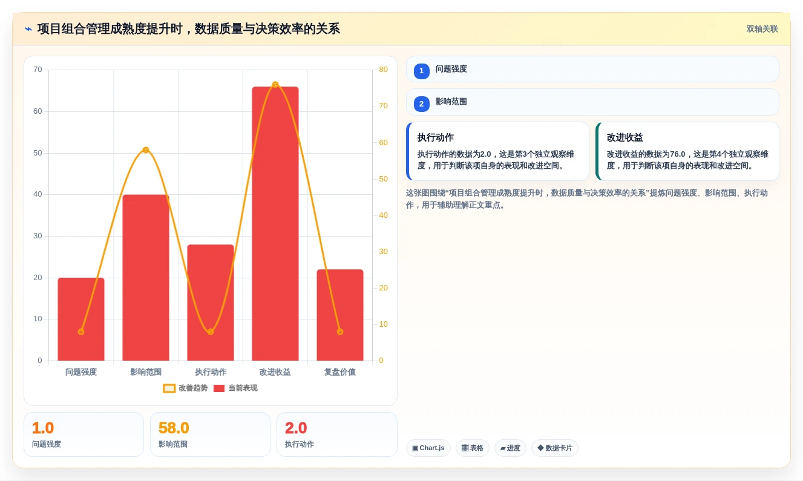Click the 1.0 问题强度 stat card
The width and height of the screenshot is (803, 481).
click(84, 434)
